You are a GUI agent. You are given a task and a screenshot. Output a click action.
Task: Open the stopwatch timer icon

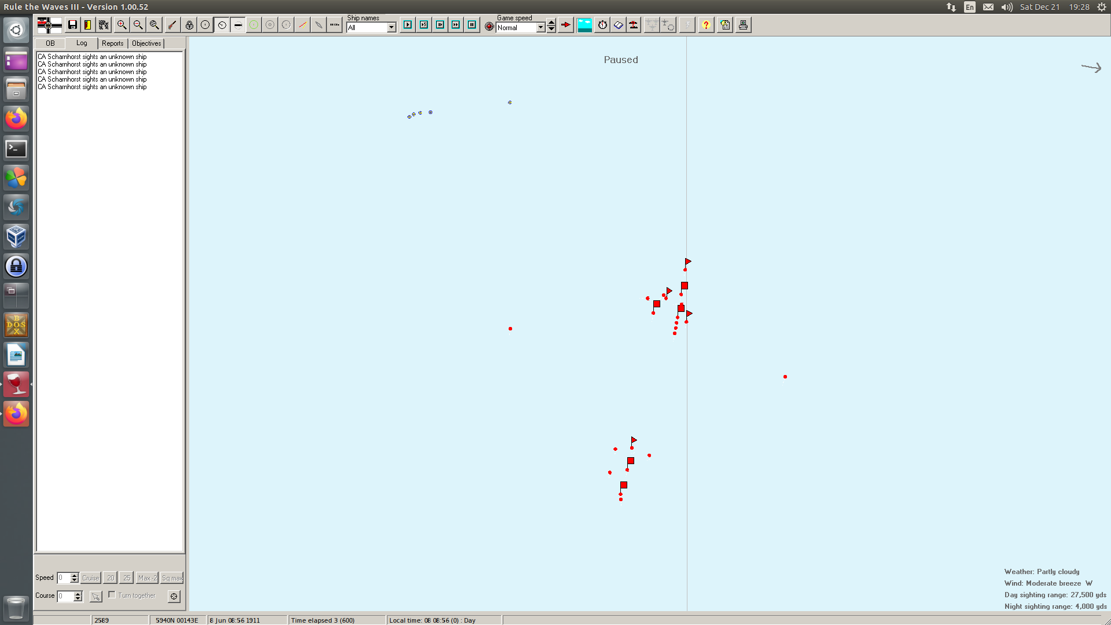(602, 25)
